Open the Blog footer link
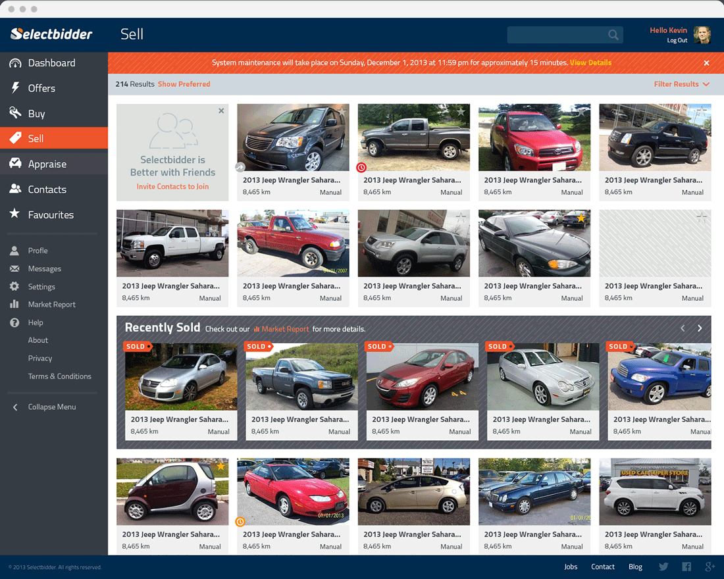The width and height of the screenshot is (724, 579). (635, 566)
